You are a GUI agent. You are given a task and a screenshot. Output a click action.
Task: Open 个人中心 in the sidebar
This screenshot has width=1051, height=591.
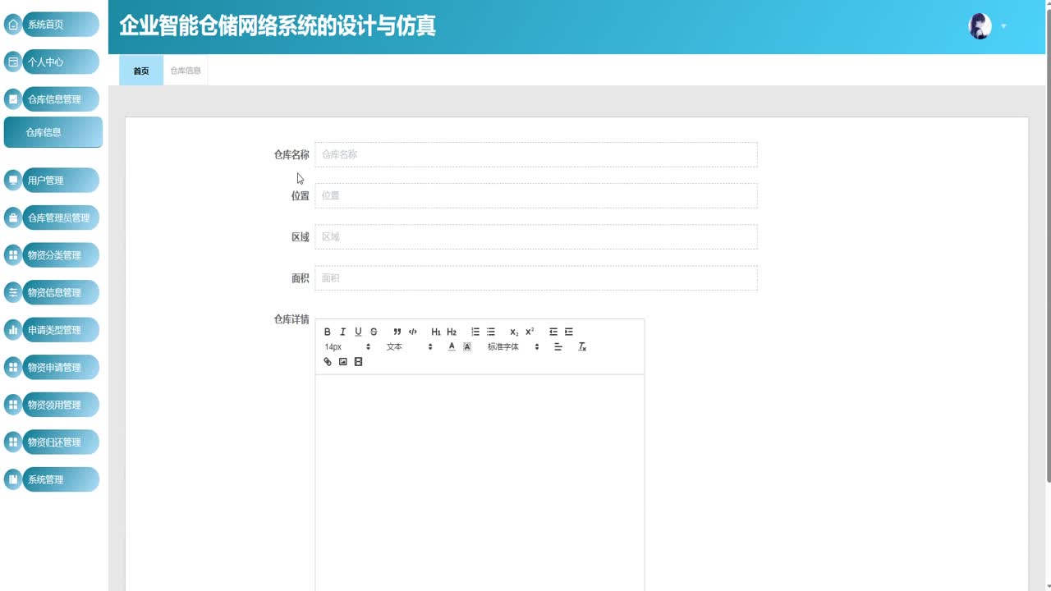[62, 62]
